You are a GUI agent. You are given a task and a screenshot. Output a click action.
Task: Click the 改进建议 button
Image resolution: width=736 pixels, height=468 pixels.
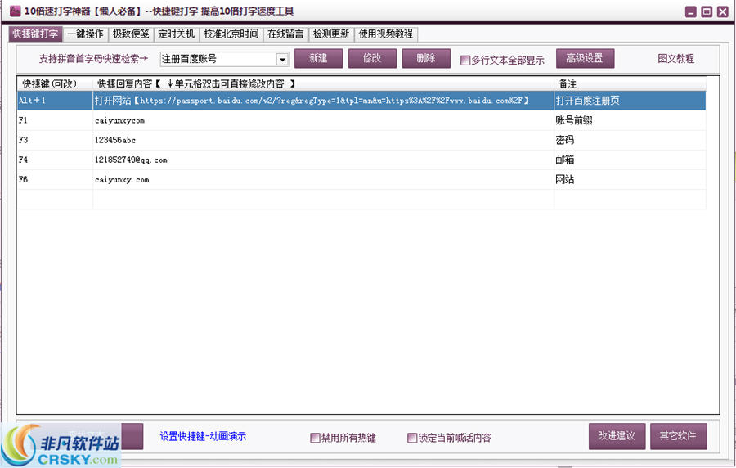(617, 436)
